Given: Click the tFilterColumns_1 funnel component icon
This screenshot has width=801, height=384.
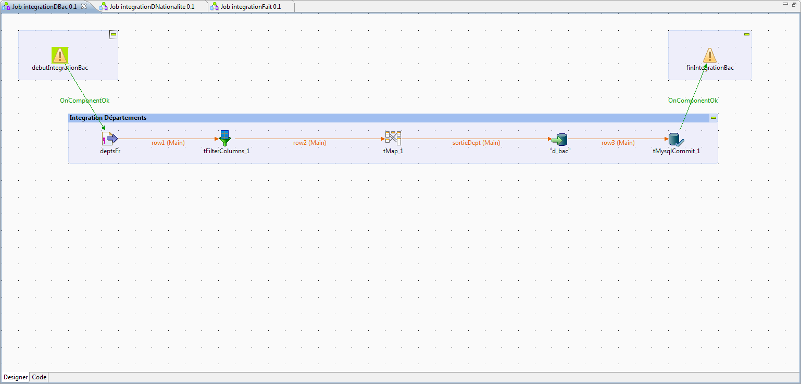Looking at the screenshot, I should [225, 139].
